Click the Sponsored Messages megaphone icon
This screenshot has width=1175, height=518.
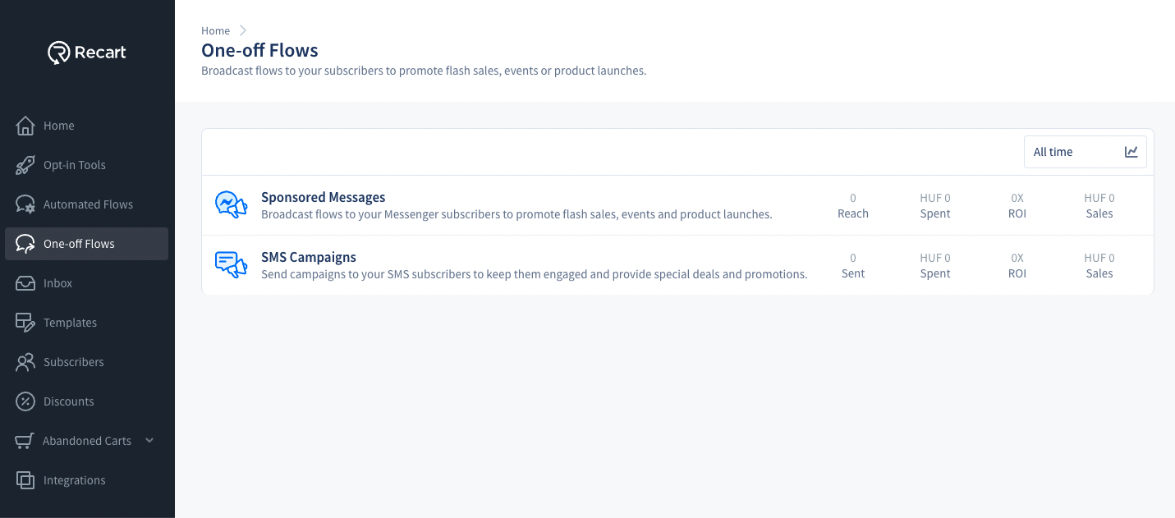pos(231,204)
